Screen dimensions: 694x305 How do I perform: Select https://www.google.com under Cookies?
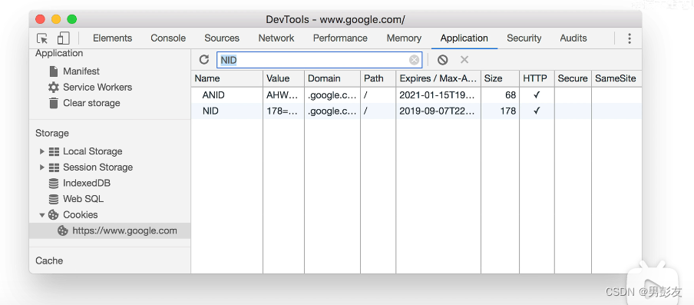(x=124, y=230)
